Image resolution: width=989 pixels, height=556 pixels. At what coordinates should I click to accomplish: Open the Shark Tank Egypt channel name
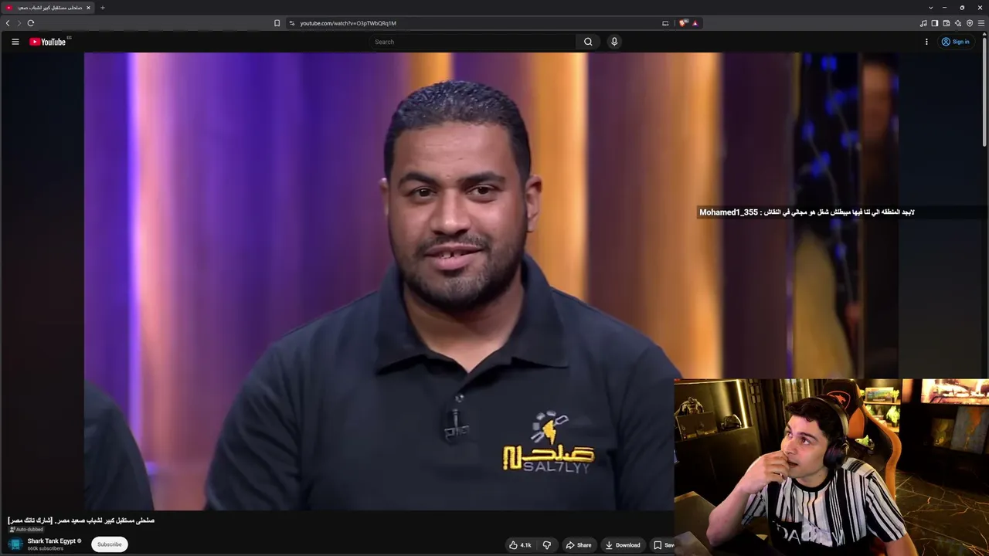52,541
